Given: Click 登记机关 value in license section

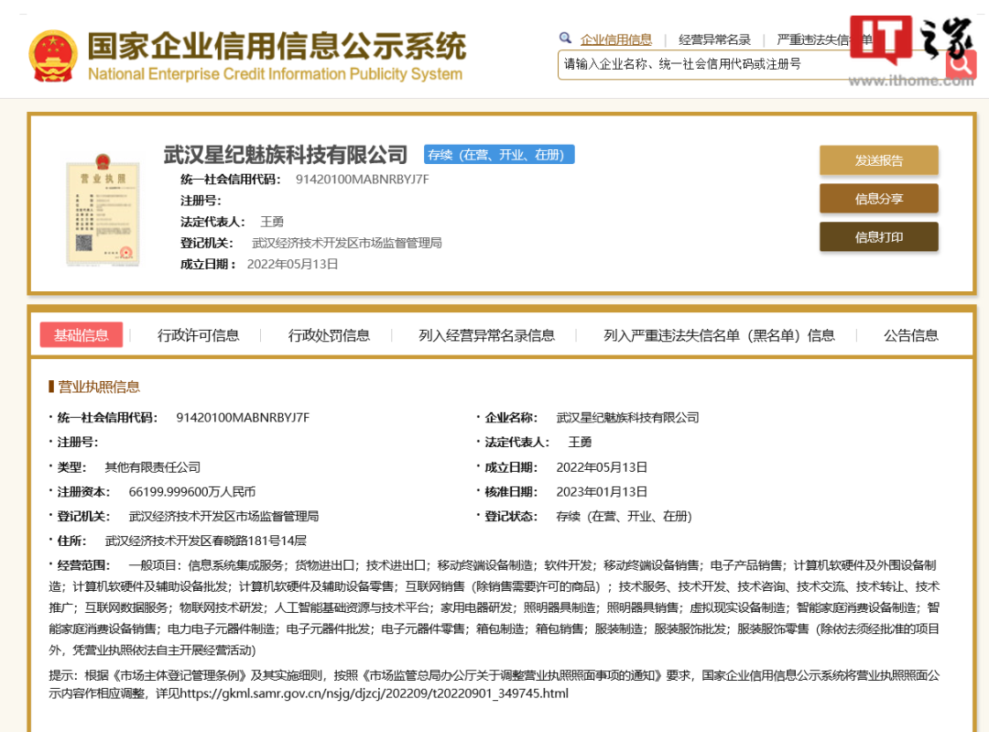Looking at the screenshot, I should (x=223, y=516).
